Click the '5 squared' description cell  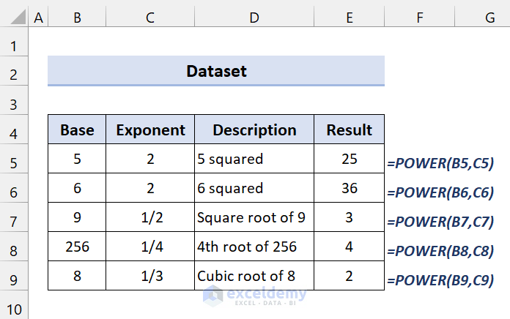(254, 159)
